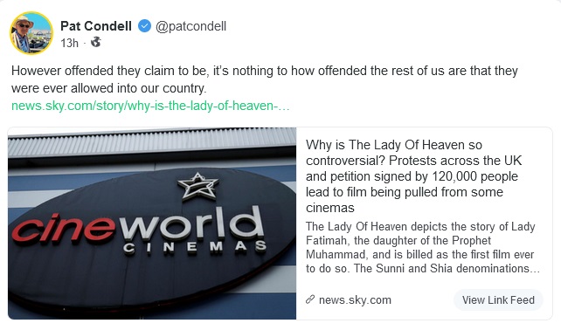Open the @patcondell handle link

pos(191,26)
